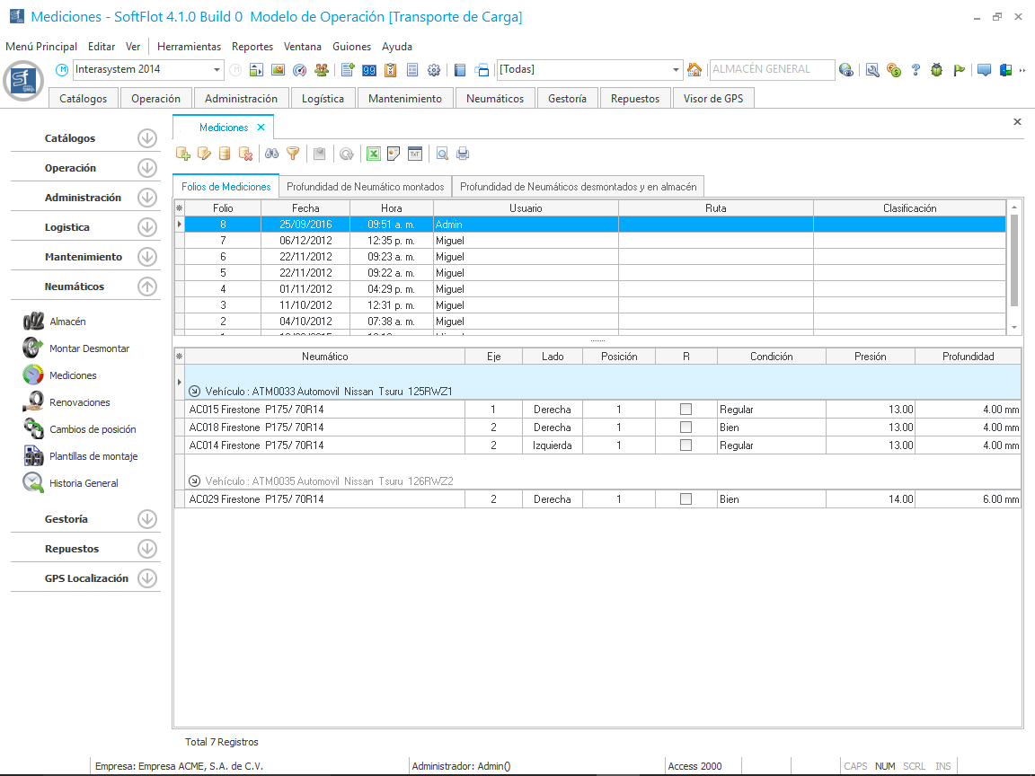Click the delete record icon
The height and width of the screenshot is (776, 1035).
point(245,154)
